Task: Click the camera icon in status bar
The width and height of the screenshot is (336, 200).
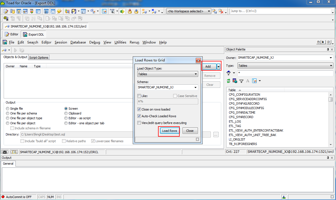Action: [x=5, y=152]
